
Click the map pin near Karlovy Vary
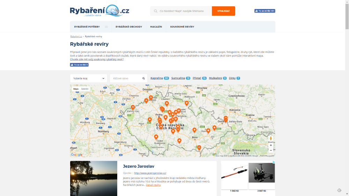point(133,107)
